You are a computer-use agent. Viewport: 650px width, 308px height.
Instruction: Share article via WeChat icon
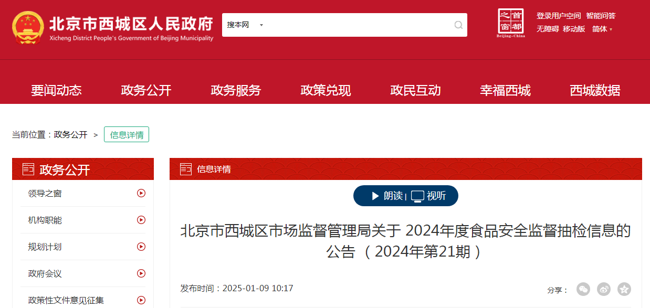click(x=583, y=289)
